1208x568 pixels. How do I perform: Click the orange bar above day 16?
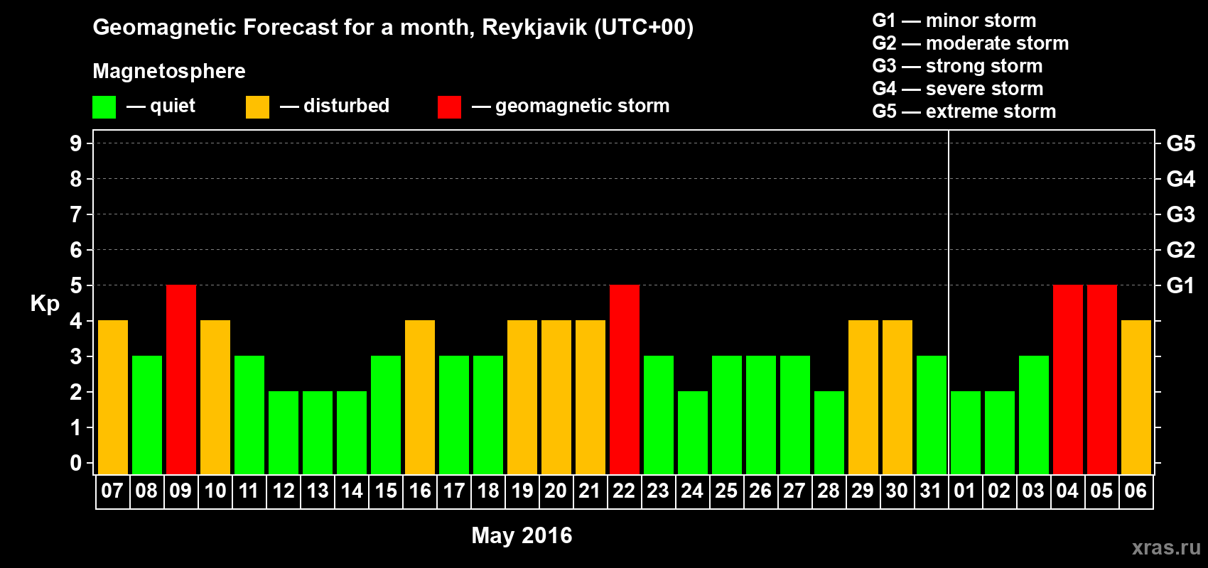point(420,398)
